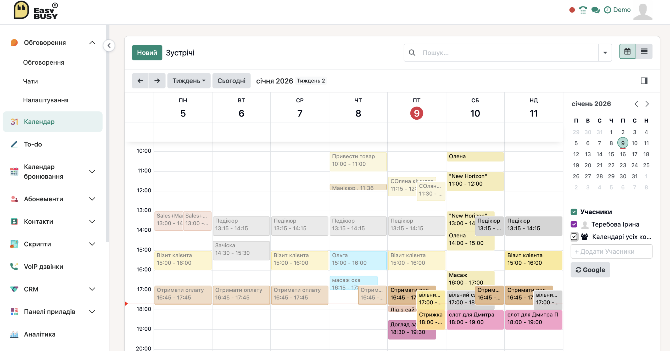Viewport: 670px width, 351px height.
Task: Open Зачіска 14:30 - 15:30 event
Action: pyautogui.click(x=241, y=250)
